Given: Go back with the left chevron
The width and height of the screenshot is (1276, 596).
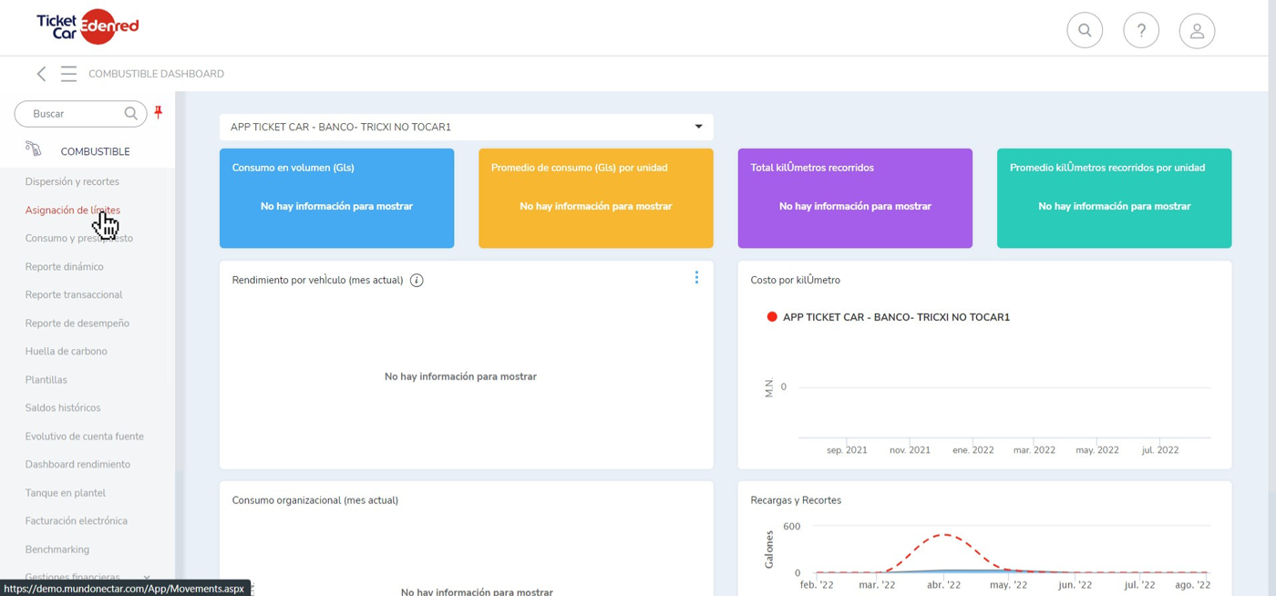Looking at the screenshot, I should click(x=41, y=74).
